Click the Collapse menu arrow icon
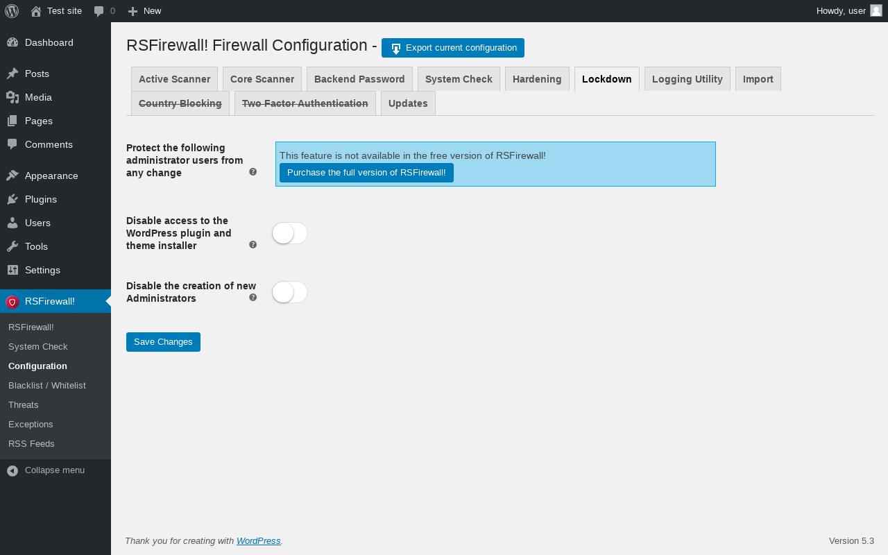Screen dimensions: 888x555 click(x=12, y=470)
